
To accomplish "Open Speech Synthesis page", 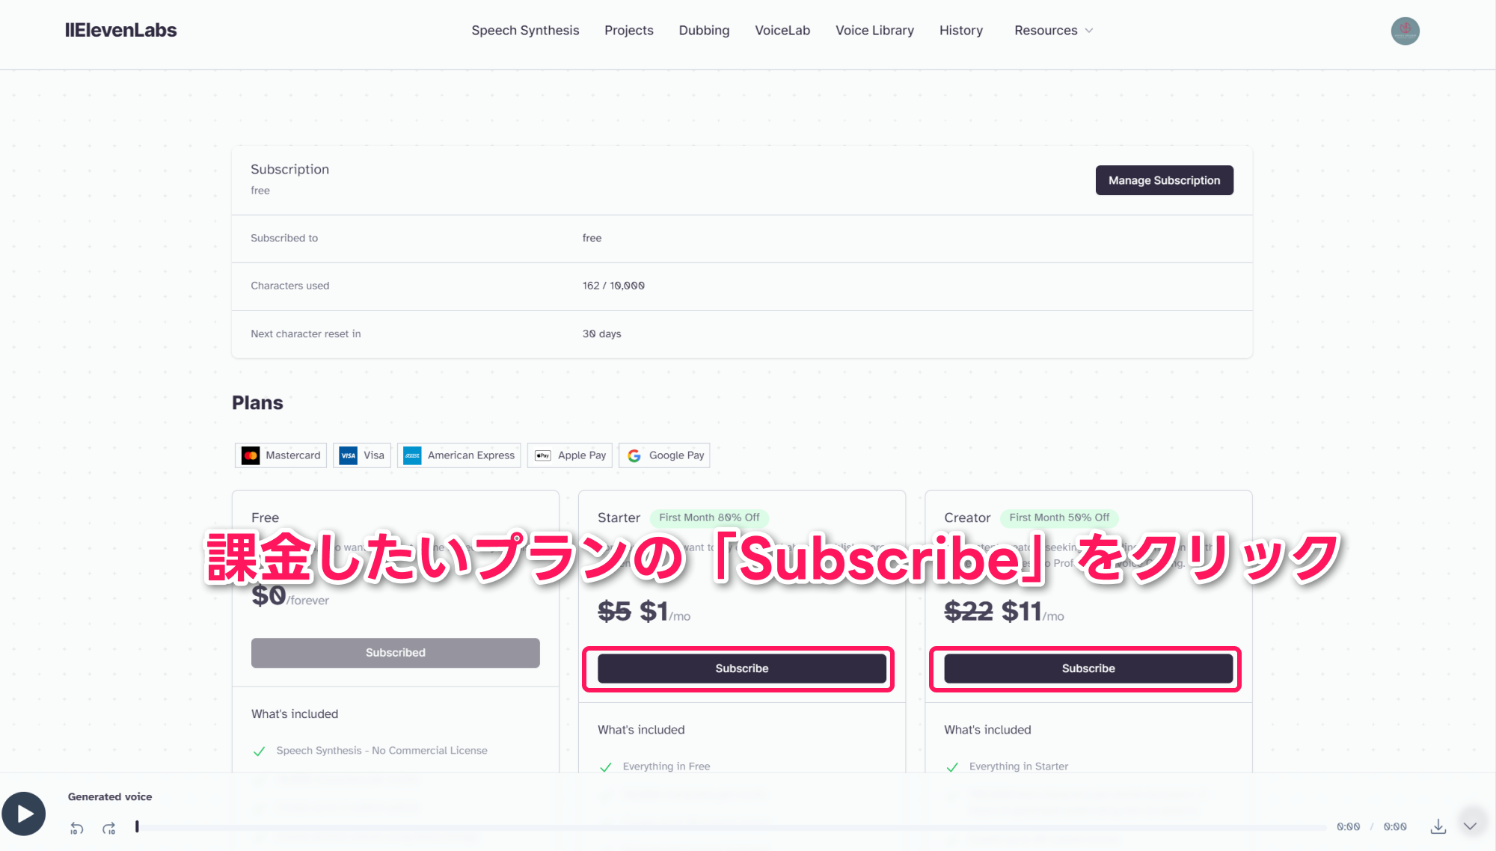I will 525,31.
